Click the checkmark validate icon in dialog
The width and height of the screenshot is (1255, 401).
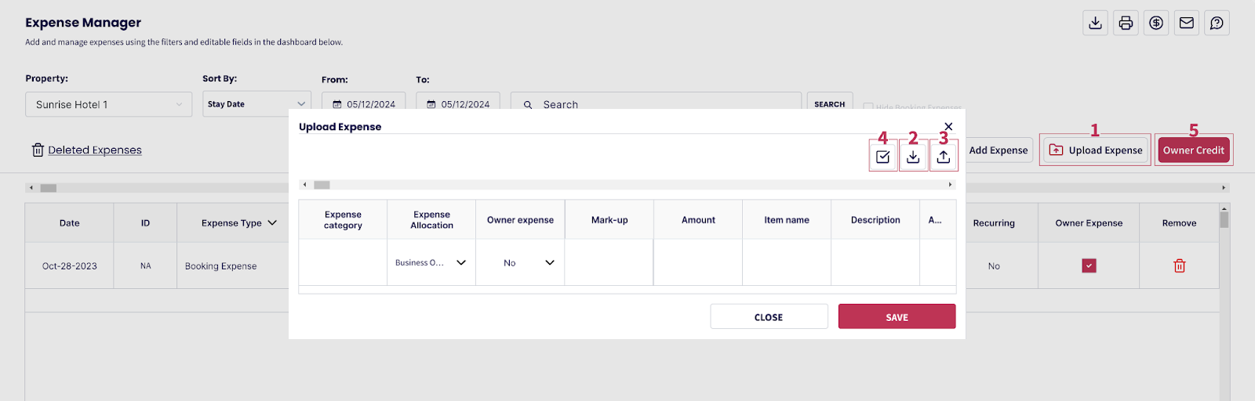pyautogui.click(x=882, y=157)
